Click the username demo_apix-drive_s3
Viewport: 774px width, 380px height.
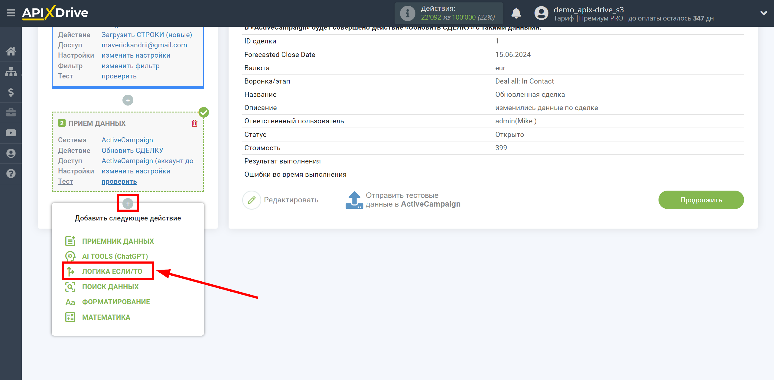589,10
